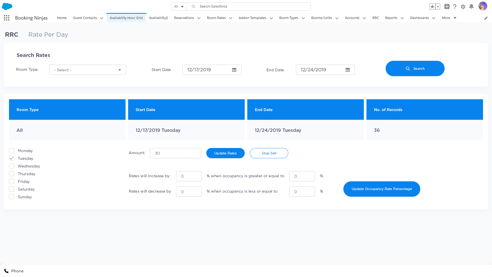The image size is (492, 277).
Task: Check the Monday checkbox
Action: point(12,151)
